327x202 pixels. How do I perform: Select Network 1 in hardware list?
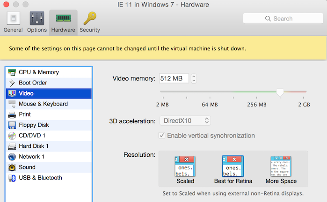pyautogui.click(x=49, y=157)
